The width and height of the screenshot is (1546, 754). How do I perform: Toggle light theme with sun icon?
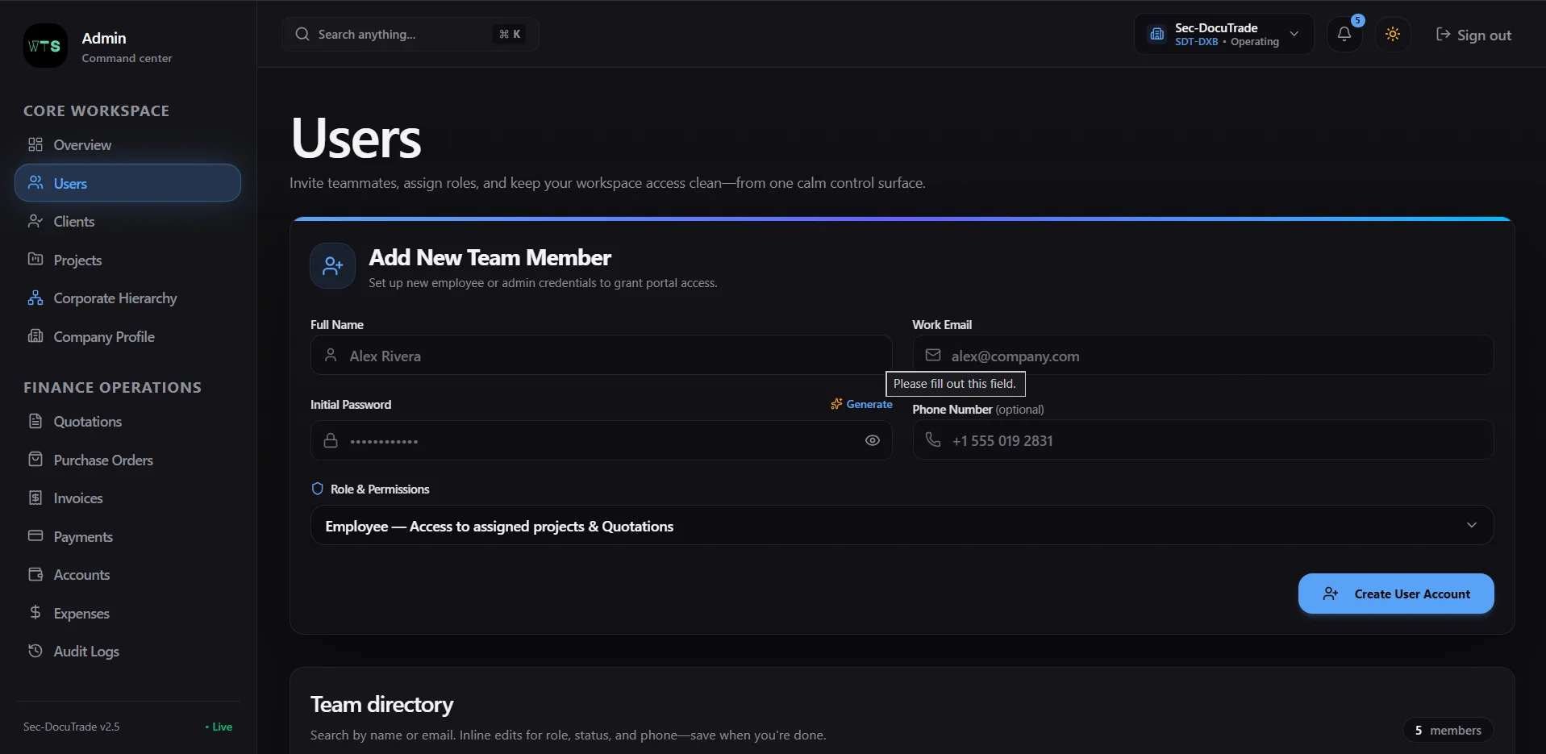coord(1392,35)
